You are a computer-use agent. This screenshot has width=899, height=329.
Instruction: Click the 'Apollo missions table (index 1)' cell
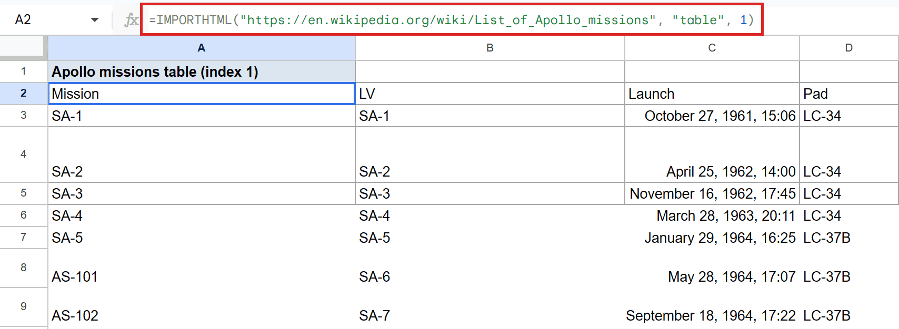point(202,71)
